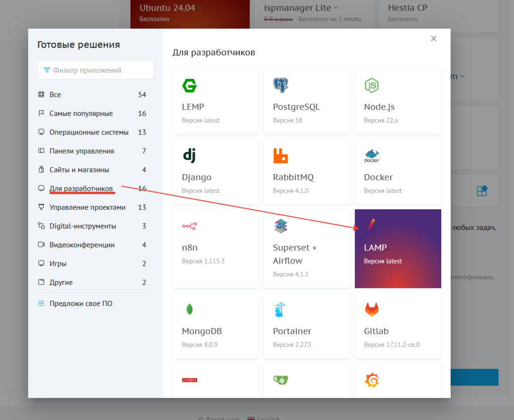Select the highlighted LAMP card
This screenshot has height=420, width=514.
398,249
